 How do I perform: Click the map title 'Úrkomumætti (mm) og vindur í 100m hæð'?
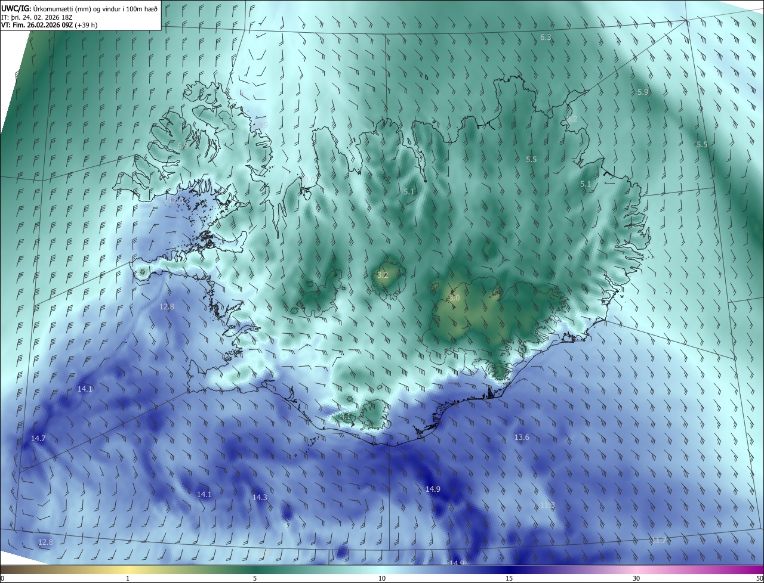pyautogui.click(x=95, y=8)
